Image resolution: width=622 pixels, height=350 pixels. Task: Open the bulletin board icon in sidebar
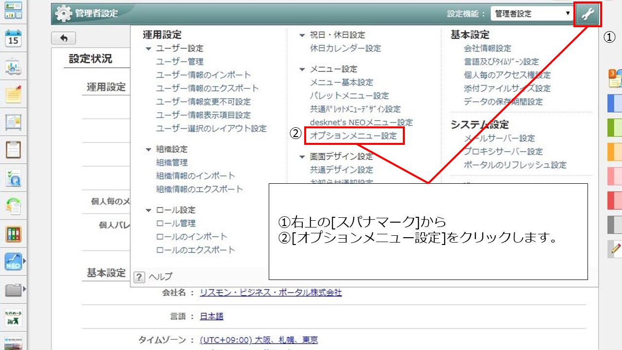(13, 122)
